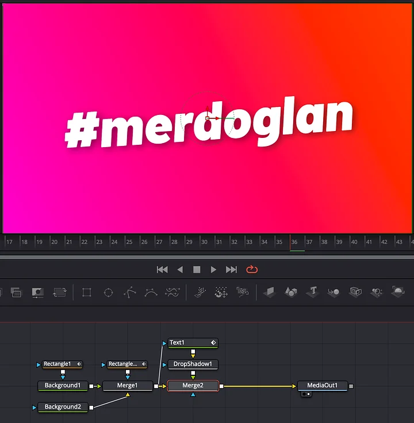
Task: Select the Rectangle1 mask node
Action: [62, 364]
